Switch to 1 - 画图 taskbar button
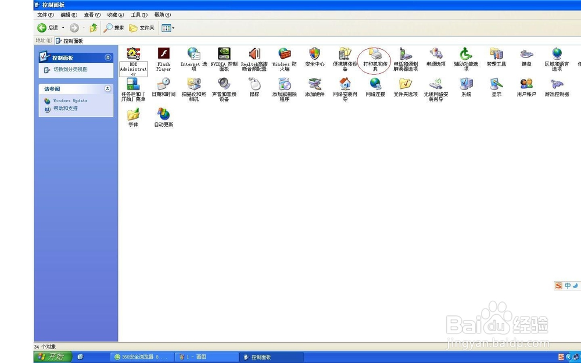The width and height of the screenshot is (581, 363). 207,357
